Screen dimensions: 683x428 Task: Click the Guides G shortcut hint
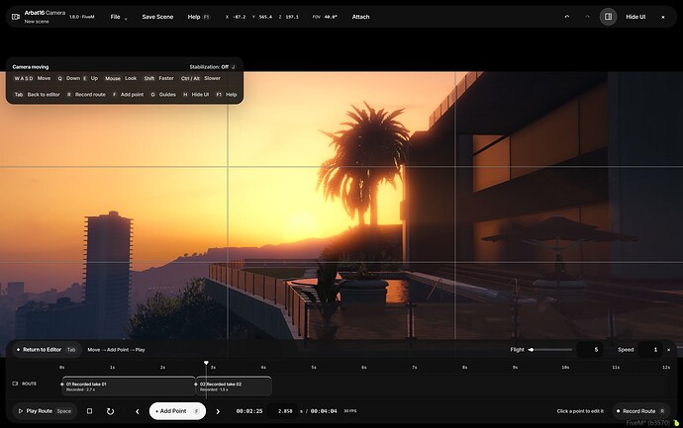click(163, 94)
